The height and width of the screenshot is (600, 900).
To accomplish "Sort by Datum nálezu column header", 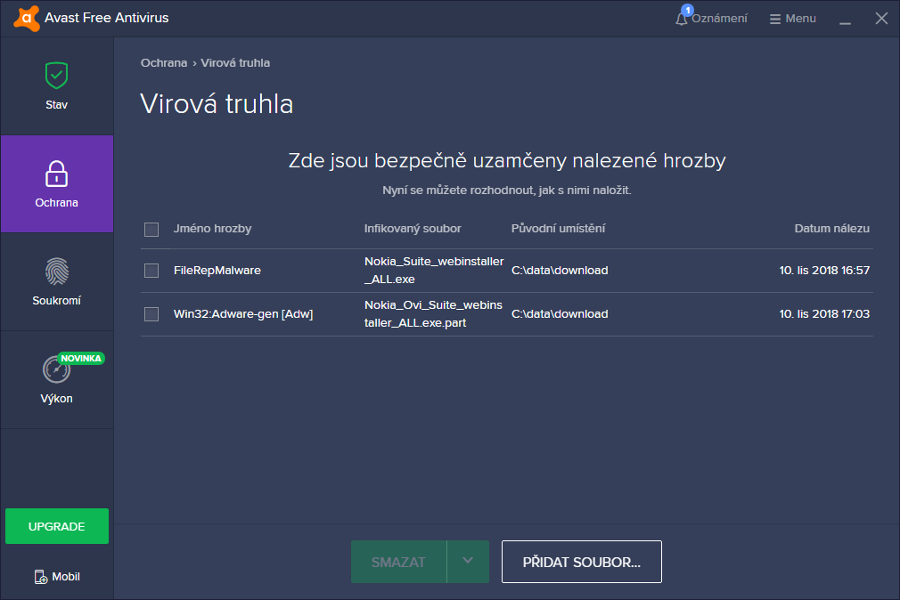I will [831, 228].
